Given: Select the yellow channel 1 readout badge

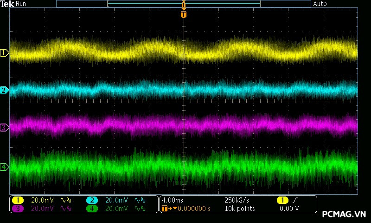Looking at the screenshot, I should tap(18, 200).
